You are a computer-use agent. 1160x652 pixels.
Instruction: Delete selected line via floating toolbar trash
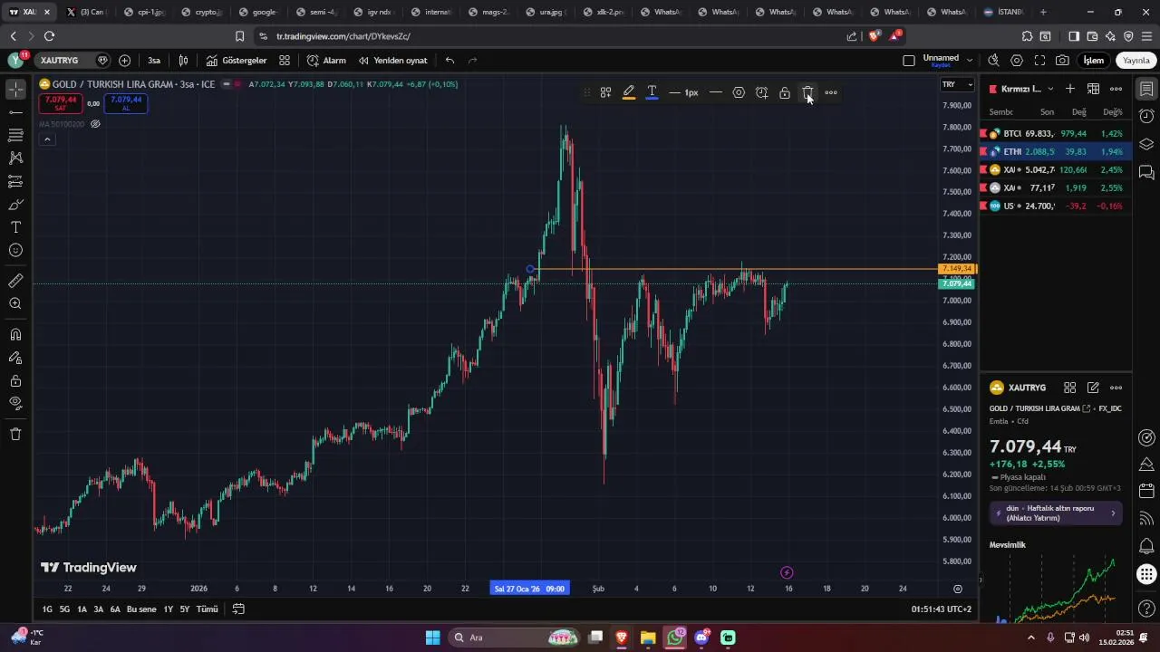pos(807,92)
